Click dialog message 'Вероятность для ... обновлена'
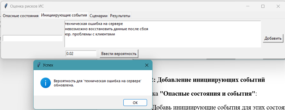 click(x=98, y=83)
